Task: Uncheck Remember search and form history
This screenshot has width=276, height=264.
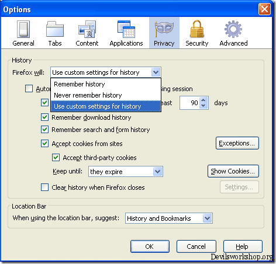Action: (x=44, y=130)
